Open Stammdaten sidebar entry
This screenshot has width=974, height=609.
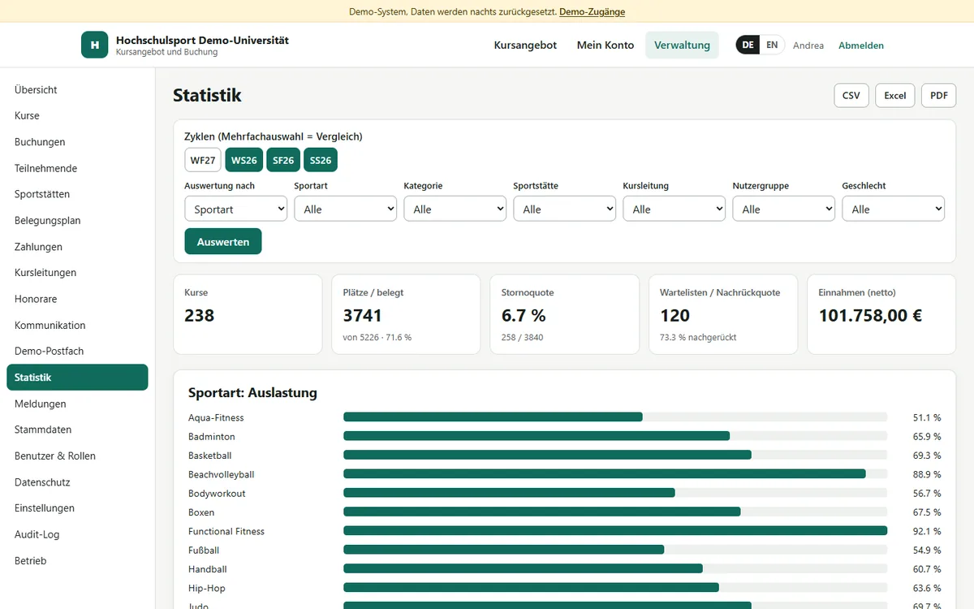pyautogui.click(x=77, y=430)
